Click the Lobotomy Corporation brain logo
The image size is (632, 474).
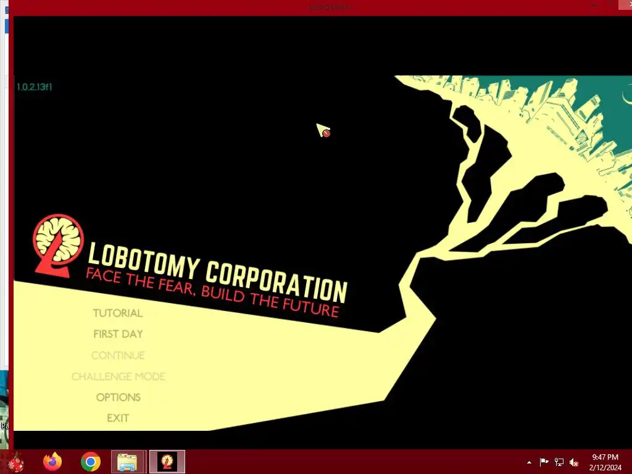pyautogui.click(x=57, y=246)
